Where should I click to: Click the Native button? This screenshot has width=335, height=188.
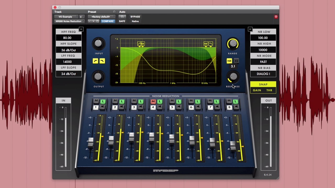click(135, 21)
